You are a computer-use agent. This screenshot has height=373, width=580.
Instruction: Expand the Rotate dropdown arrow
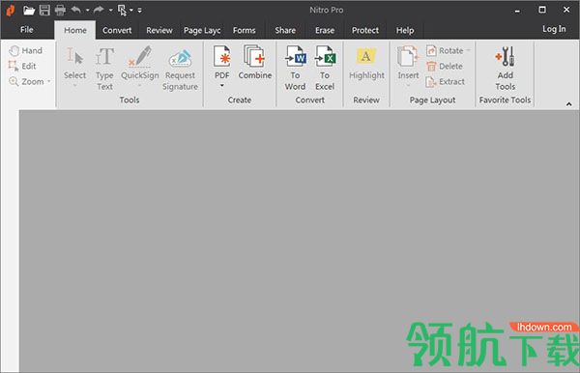[x=468, y=50]
